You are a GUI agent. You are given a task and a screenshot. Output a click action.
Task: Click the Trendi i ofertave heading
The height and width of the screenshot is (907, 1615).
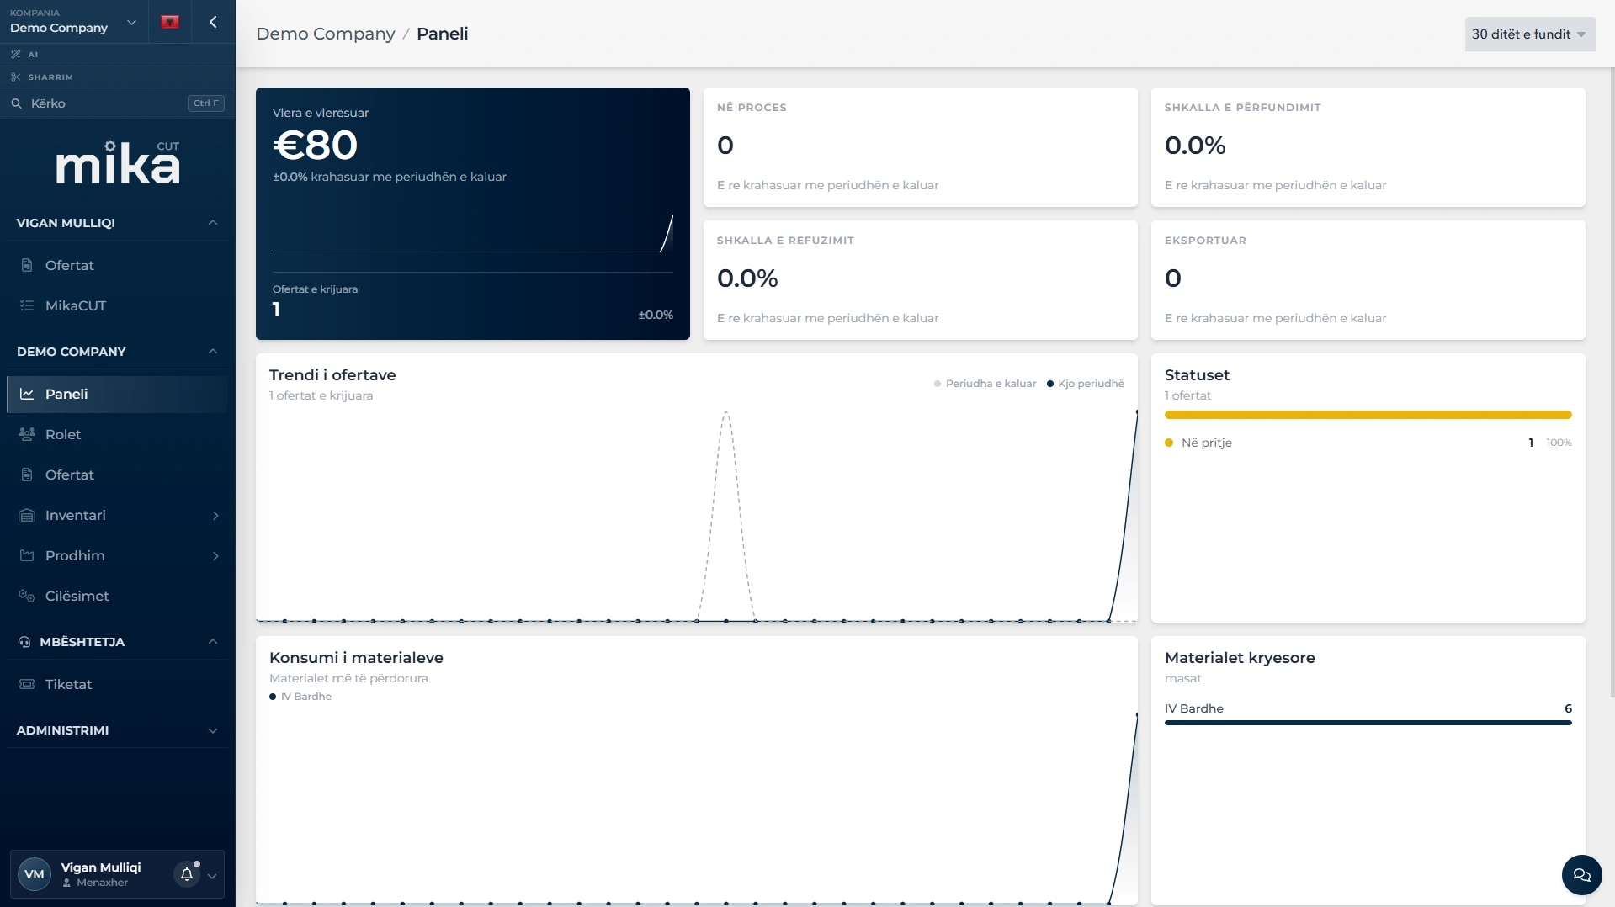coord(332,375)
